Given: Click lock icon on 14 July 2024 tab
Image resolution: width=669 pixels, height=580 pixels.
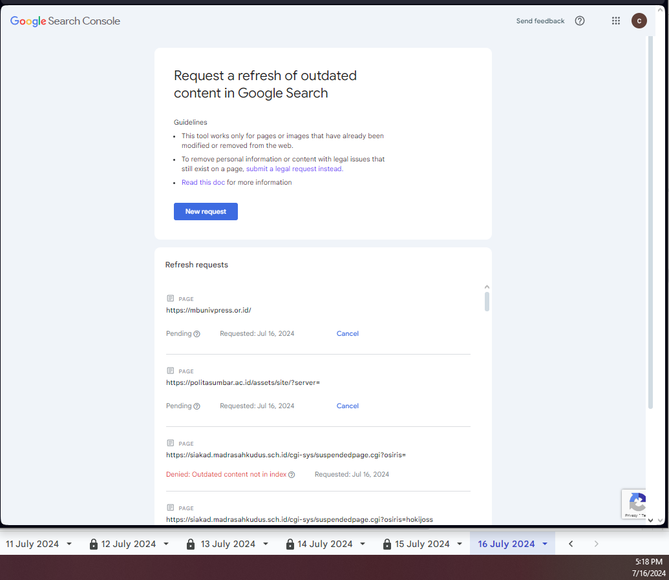Looking at the screenshot, I should (290, 544).
